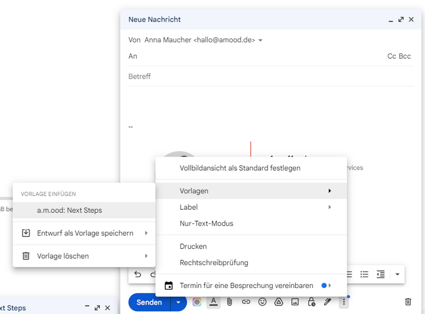The image size is (425, 314).
Task: Add Cc recipients via the Cc link
Action: click(x=390, y=56)
